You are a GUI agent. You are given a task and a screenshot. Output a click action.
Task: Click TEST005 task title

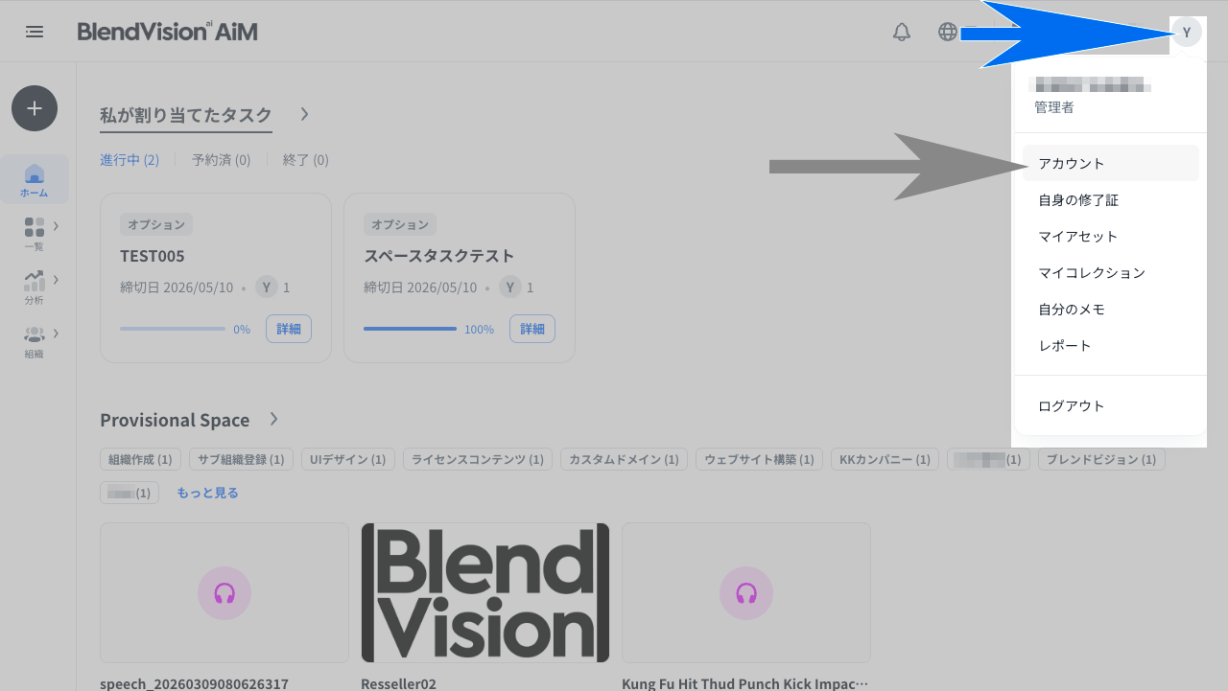(x=153, y=256)
